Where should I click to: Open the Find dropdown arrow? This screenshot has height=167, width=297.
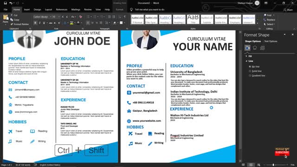pos(274,15)
